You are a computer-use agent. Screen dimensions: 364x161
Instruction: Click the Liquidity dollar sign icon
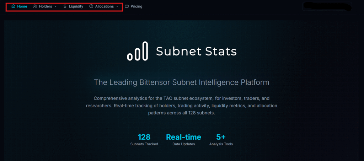click(65, 6)
